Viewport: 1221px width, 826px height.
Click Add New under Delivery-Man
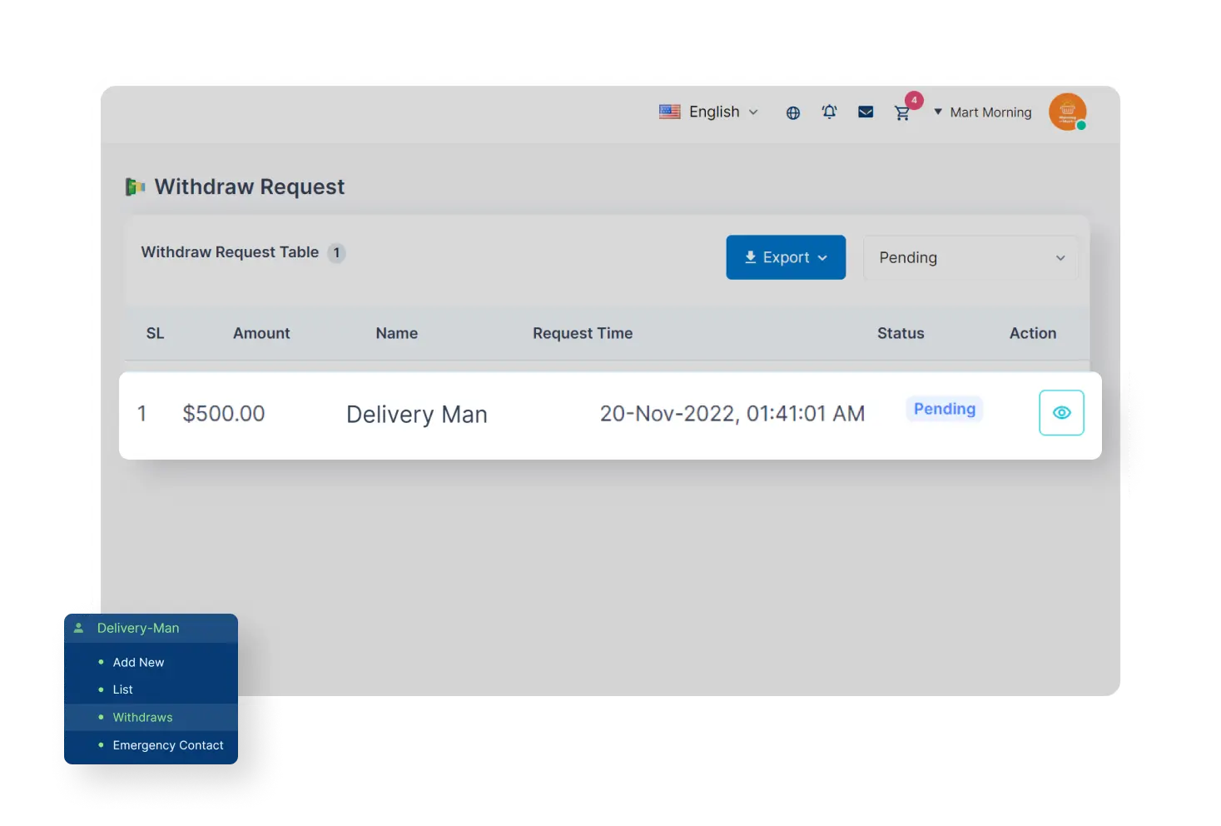(x=138, y=662)
